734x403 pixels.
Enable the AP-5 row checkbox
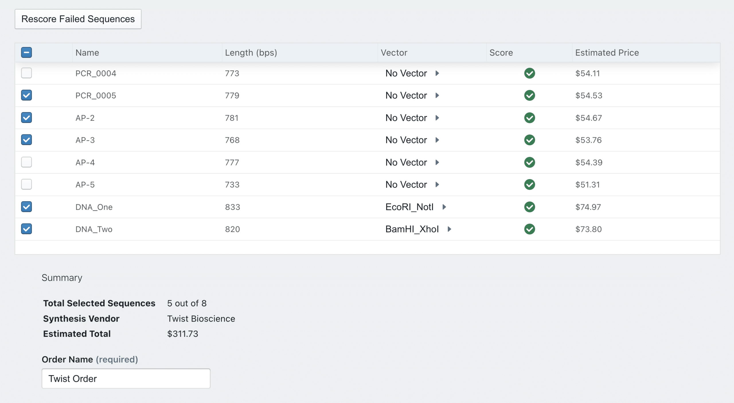click(26, 185)
